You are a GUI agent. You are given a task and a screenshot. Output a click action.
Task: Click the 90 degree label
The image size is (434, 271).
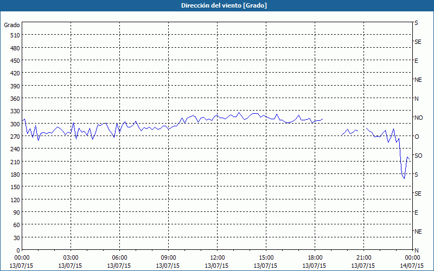coord(17,212)
